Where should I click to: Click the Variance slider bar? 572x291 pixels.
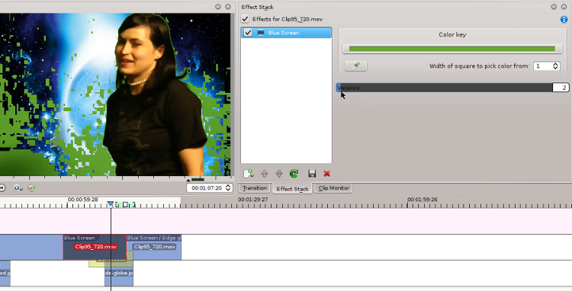pos(444,88)
